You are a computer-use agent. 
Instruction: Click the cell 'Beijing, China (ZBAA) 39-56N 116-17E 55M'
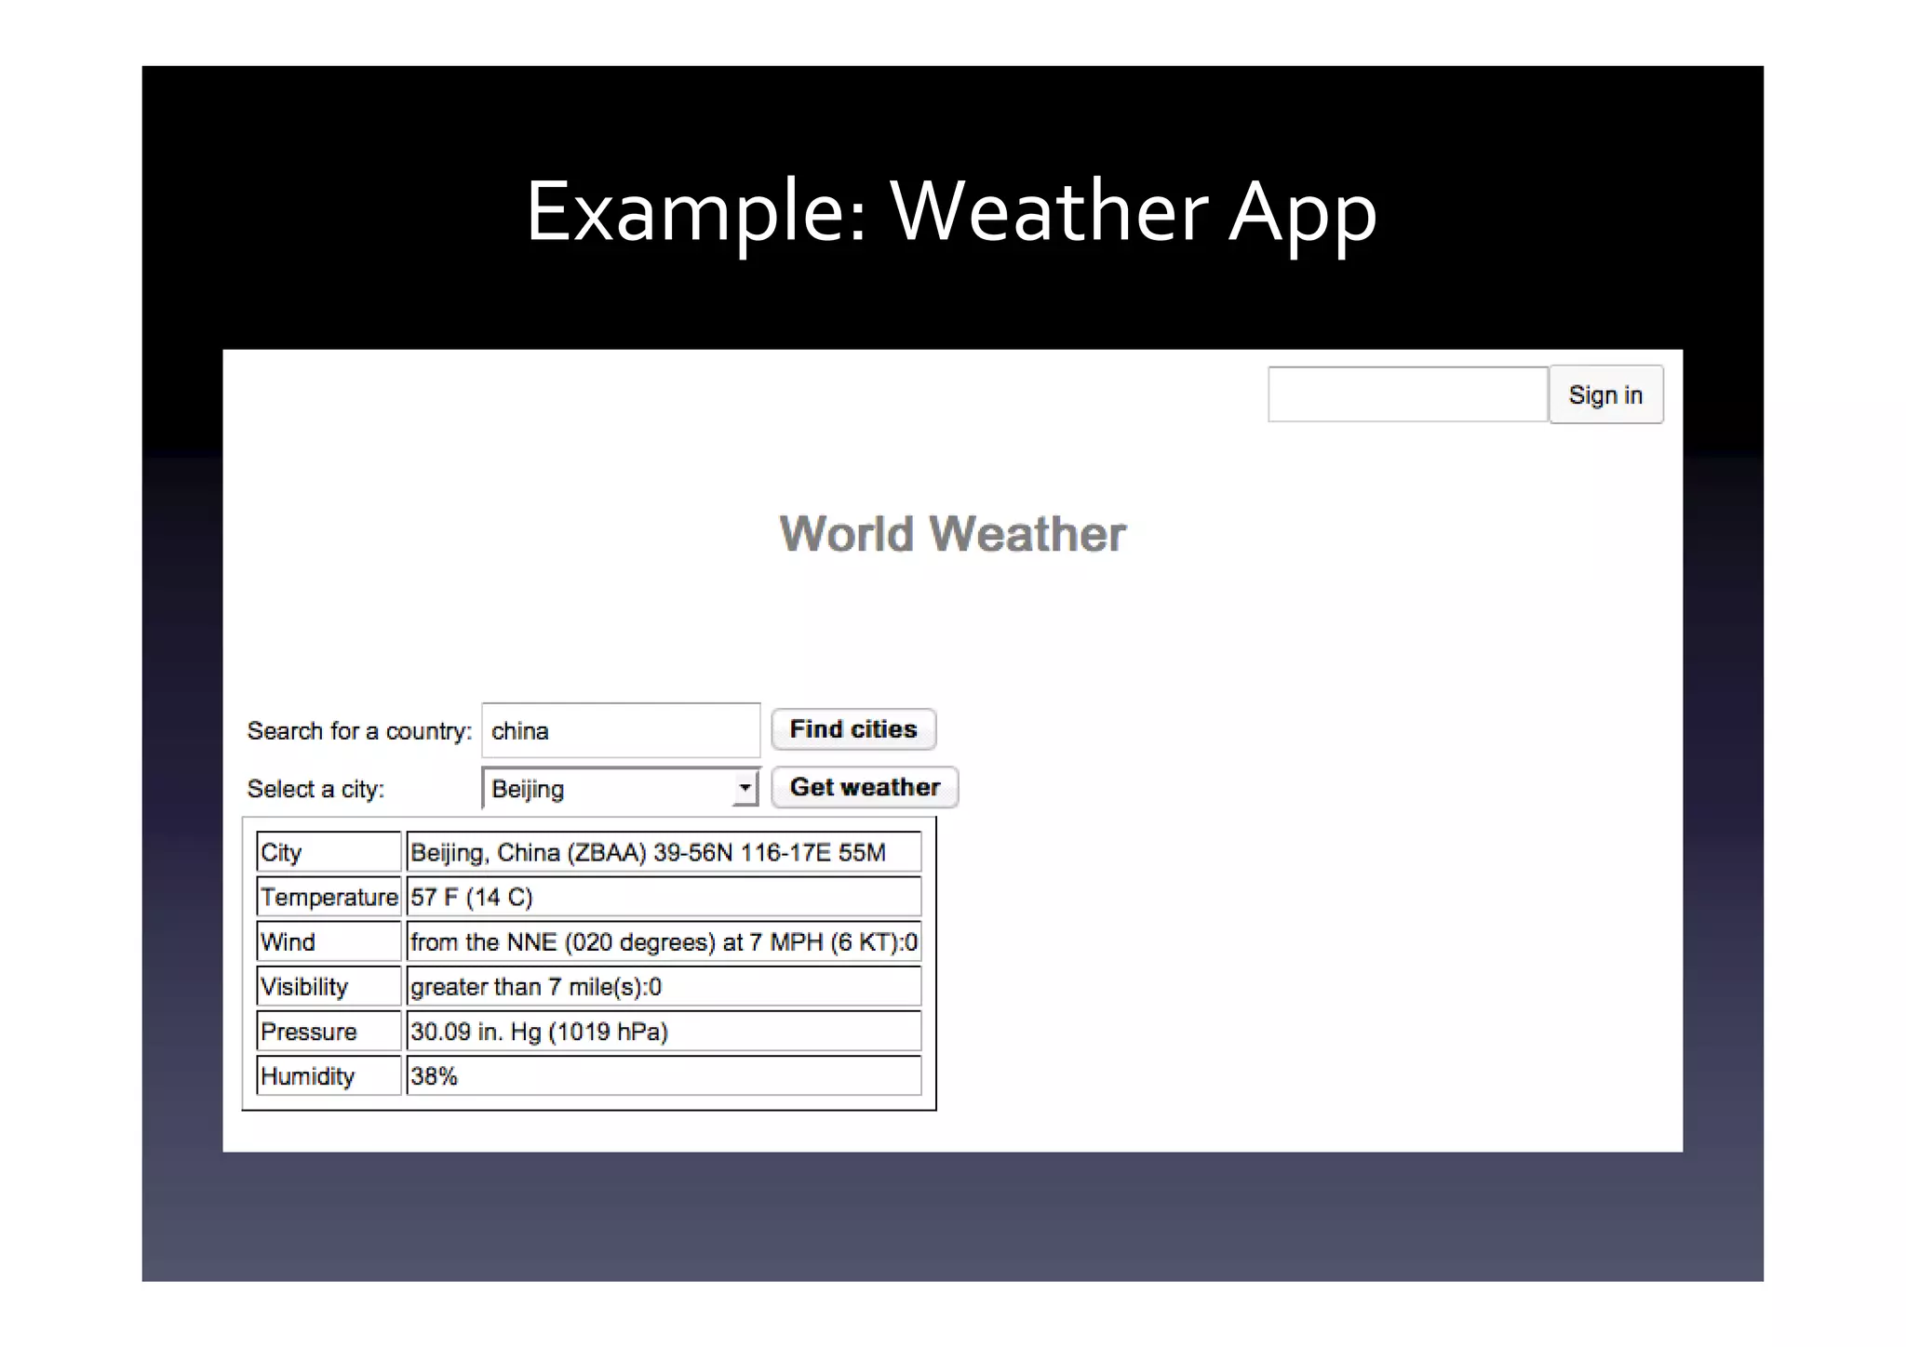[664, 852]
